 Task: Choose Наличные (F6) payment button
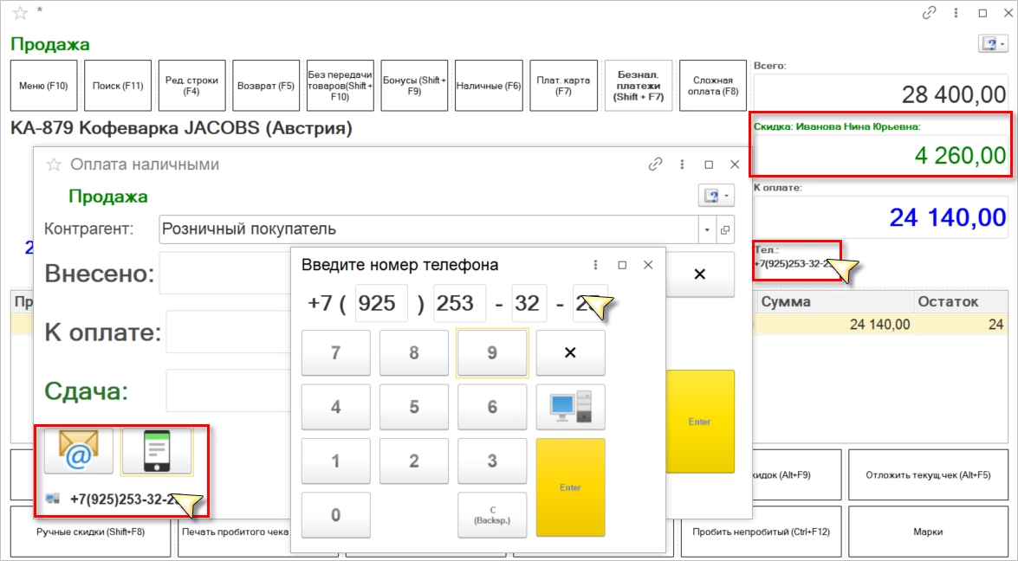point(489,86)
